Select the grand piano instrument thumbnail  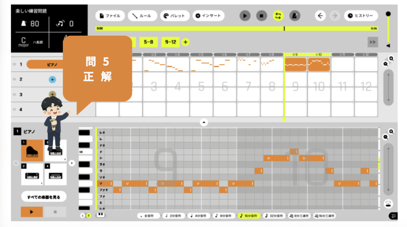[x=32, y=151]
